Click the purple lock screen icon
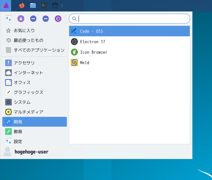 21,19
